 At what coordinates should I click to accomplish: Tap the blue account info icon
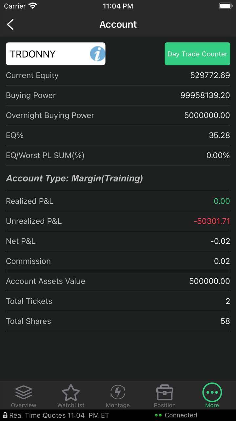(97, 54)
